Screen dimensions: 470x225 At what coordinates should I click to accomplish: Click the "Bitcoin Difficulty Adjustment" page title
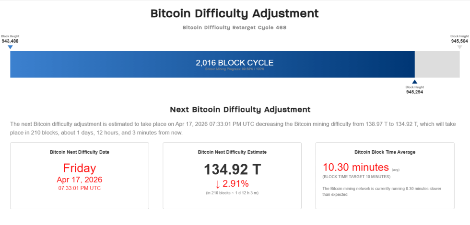pos(235,13)
